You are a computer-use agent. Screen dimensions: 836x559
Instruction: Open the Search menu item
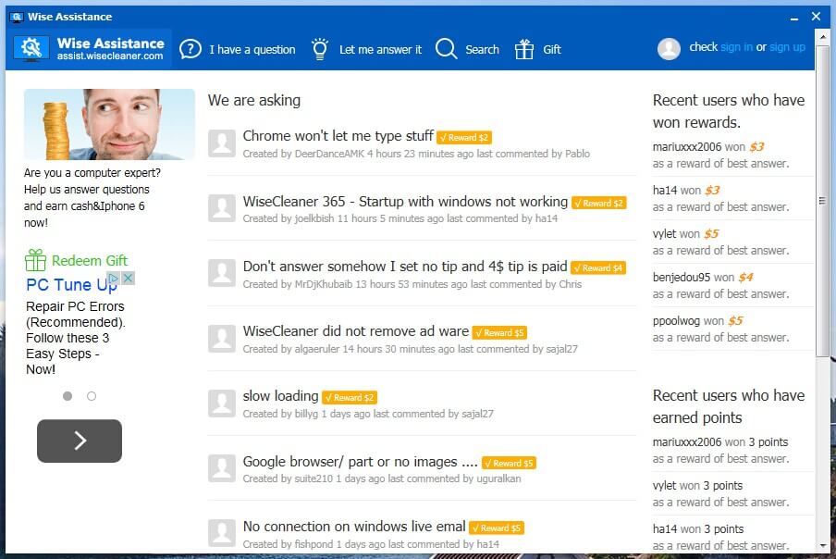[482, 50]
